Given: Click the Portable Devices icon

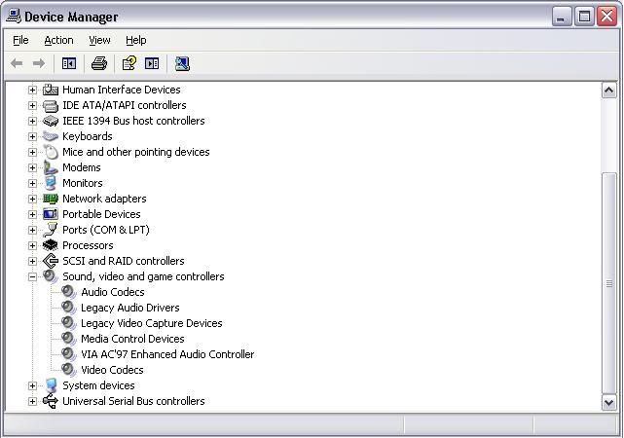Looking at the screenshot, I should coord(51,214).
